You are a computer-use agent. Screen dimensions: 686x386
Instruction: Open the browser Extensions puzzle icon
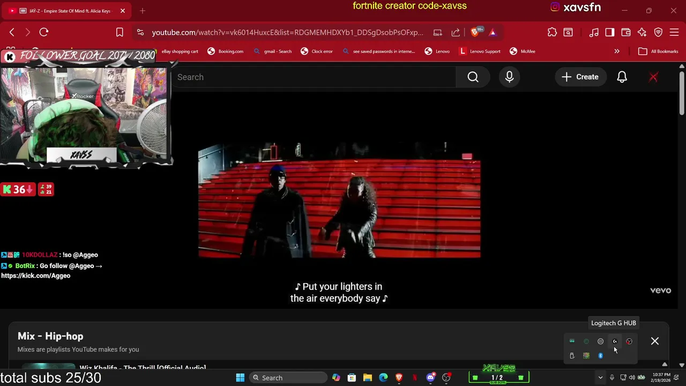[552, 32]
